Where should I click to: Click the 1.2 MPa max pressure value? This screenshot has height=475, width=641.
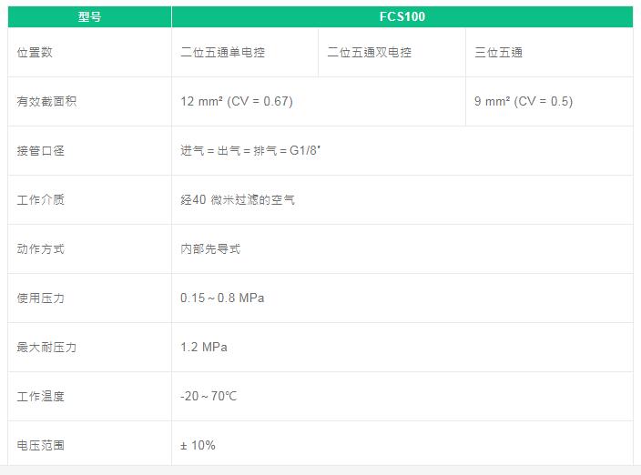(x=204, y=348)
